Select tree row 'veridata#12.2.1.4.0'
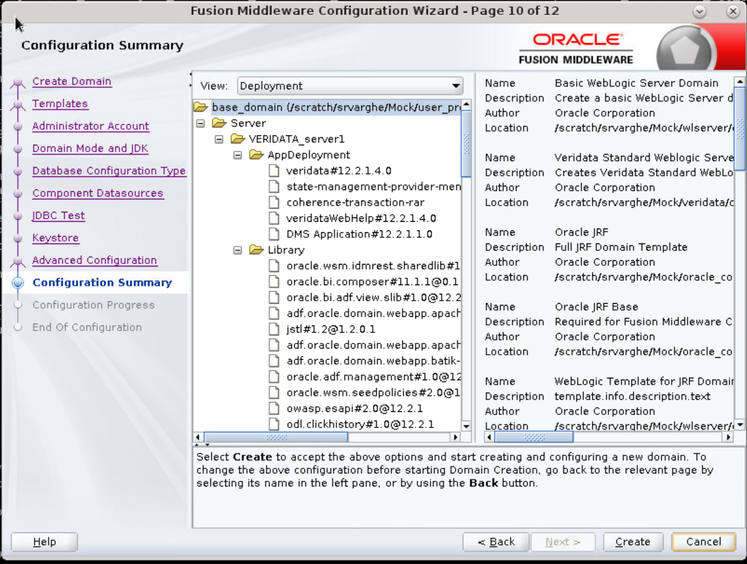The image size is (747, 564). point(339,171)
